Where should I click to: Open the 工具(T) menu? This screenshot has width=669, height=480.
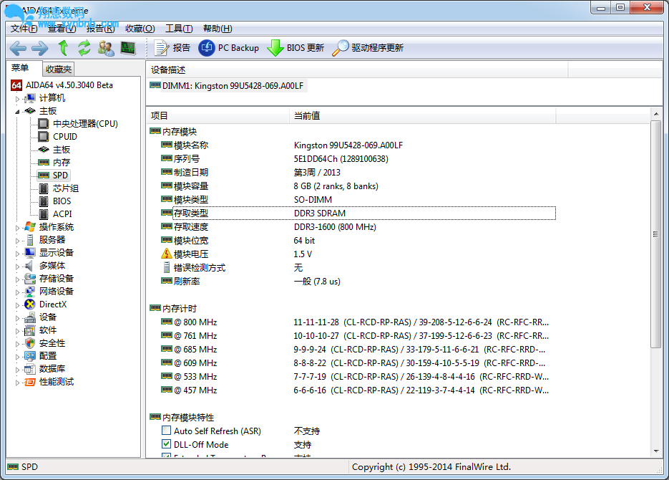point(179,29)
